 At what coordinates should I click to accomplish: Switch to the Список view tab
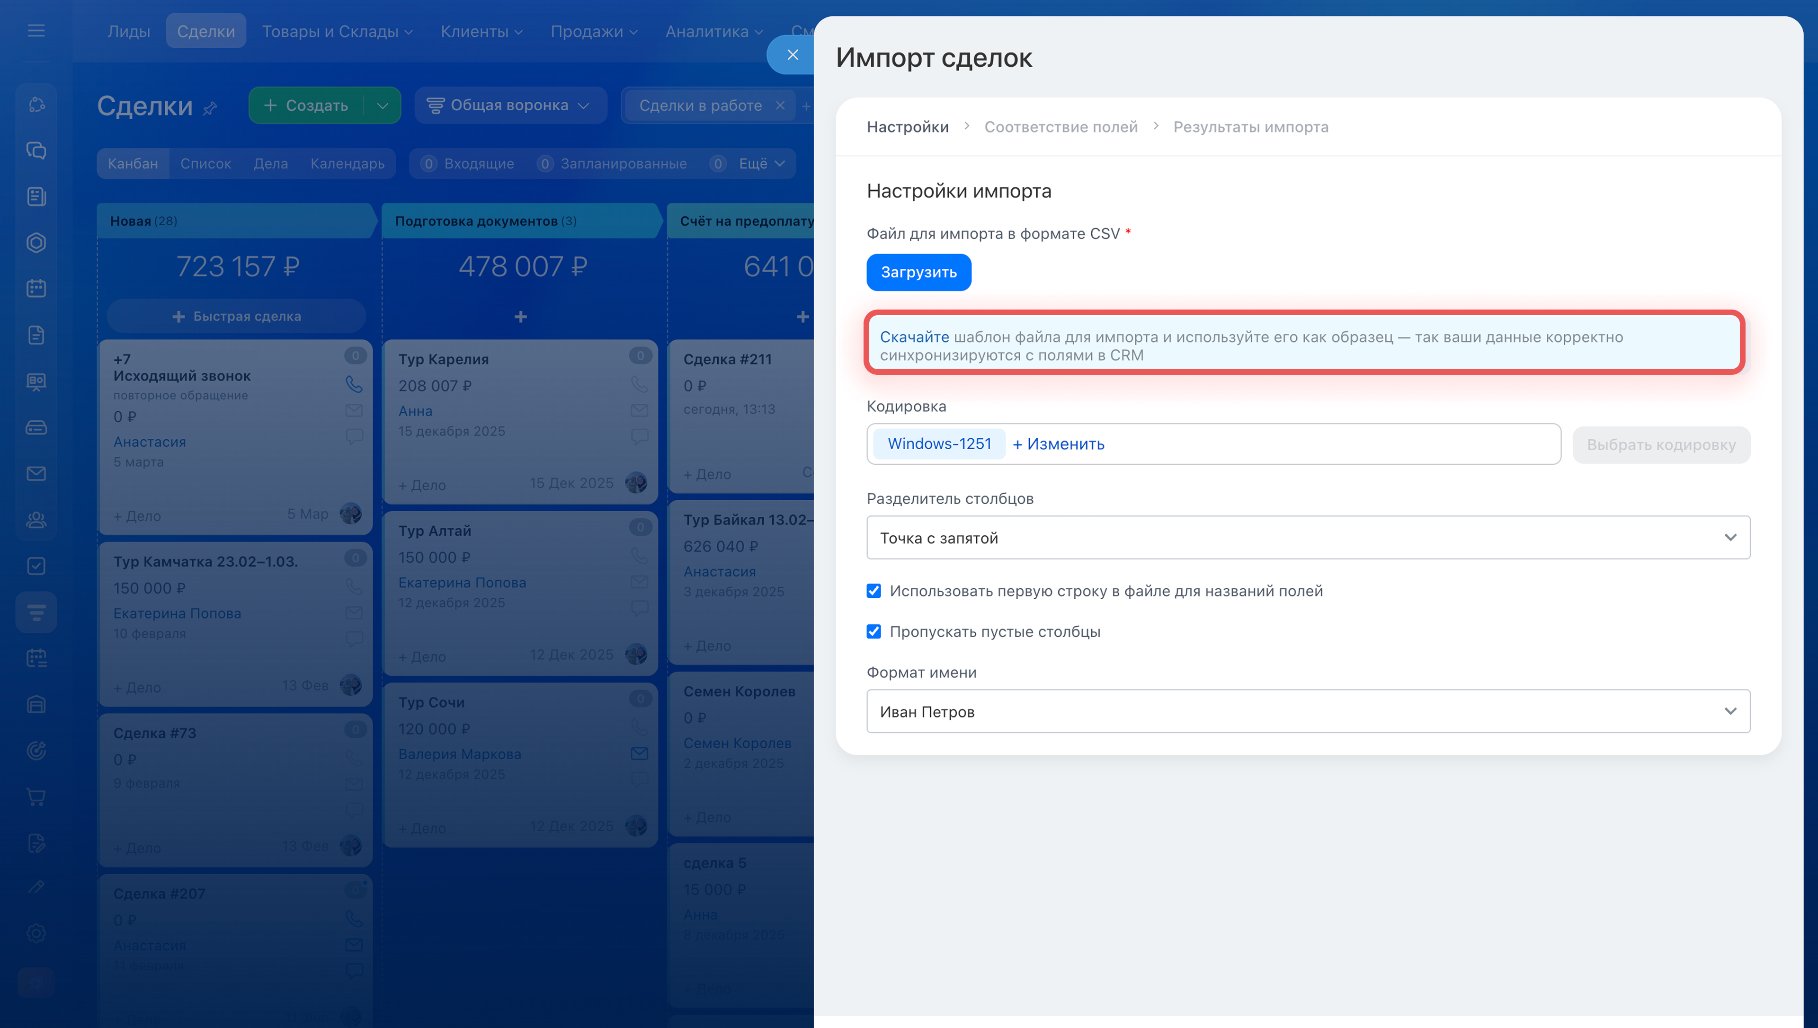point(205,163)
